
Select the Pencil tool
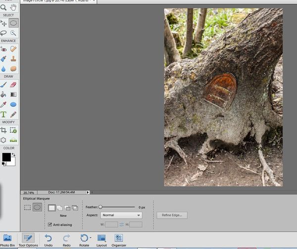(x=13, y=115)
